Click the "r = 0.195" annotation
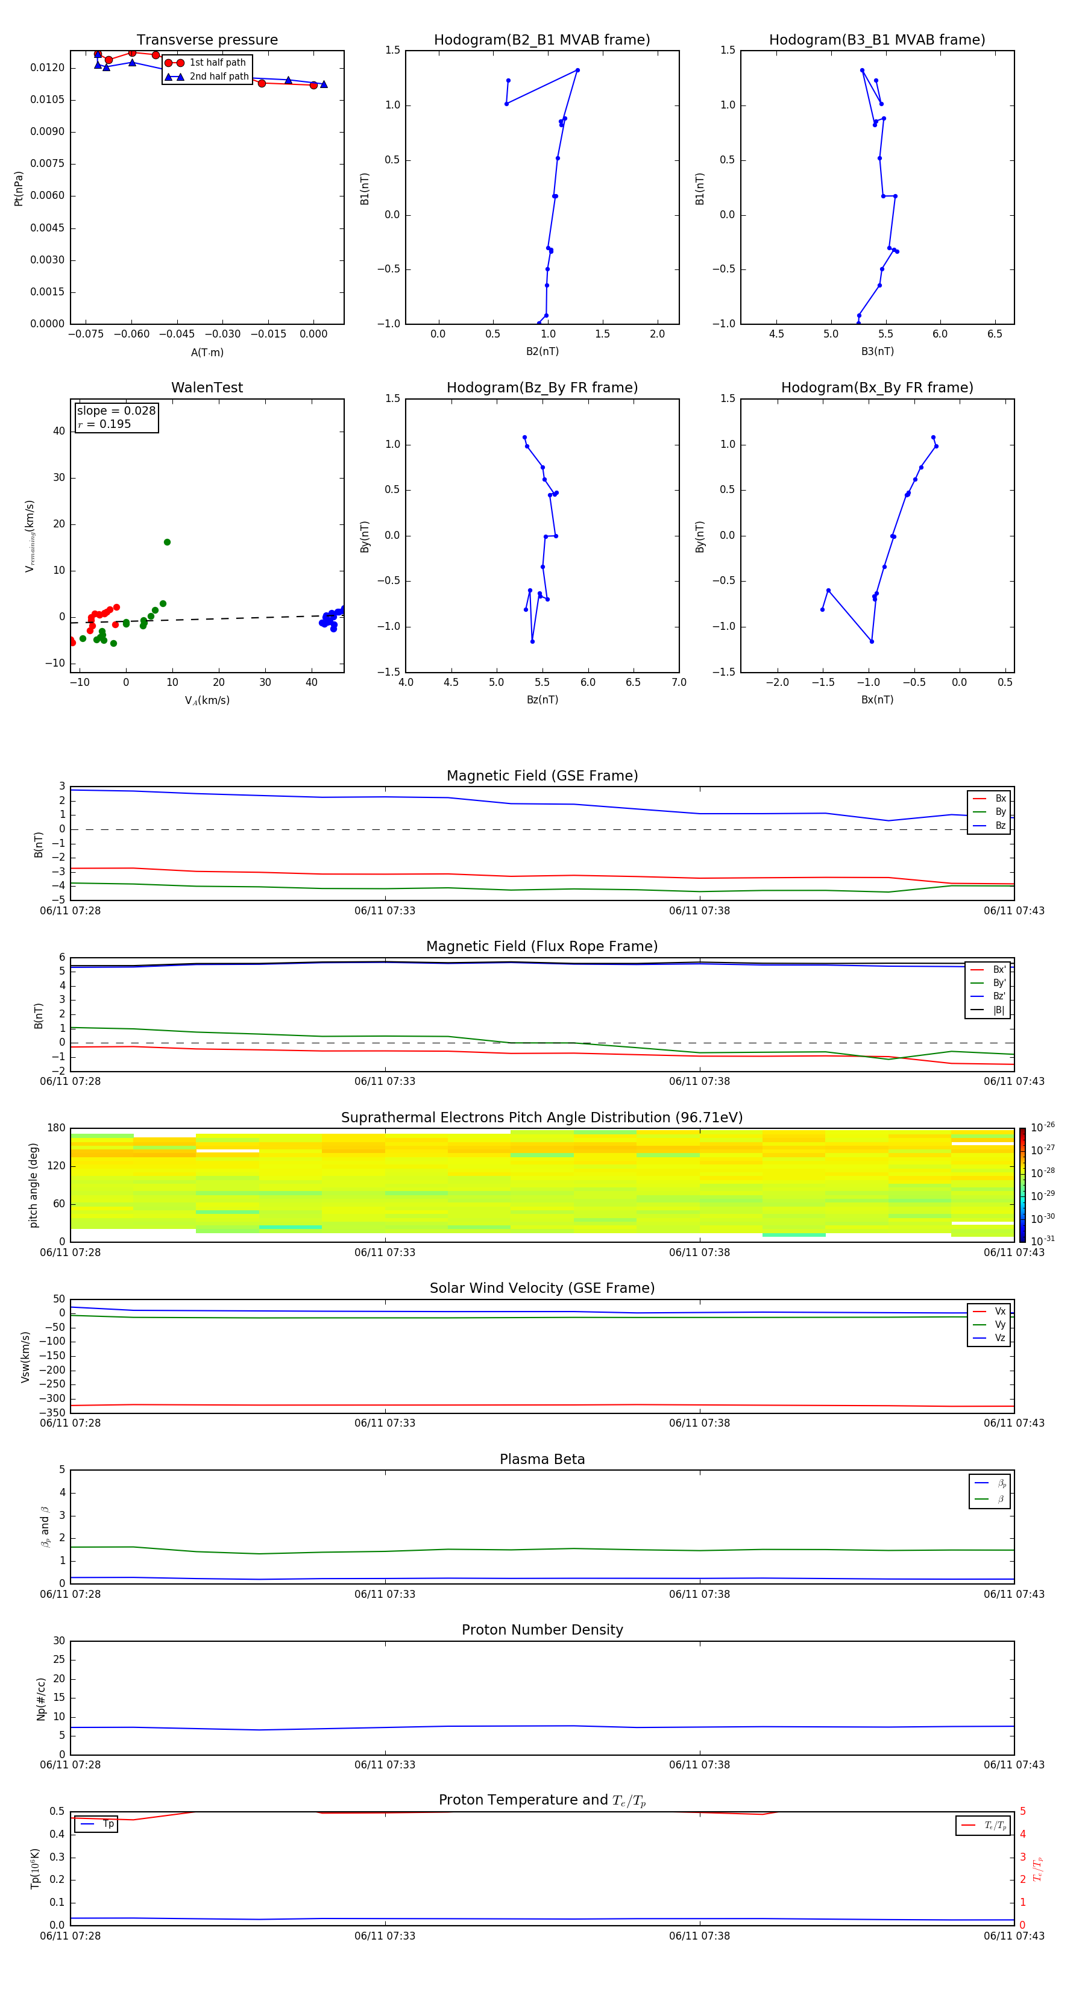Image resolution: width=1085 pixels, height=1989 pixels. (104, 424)
